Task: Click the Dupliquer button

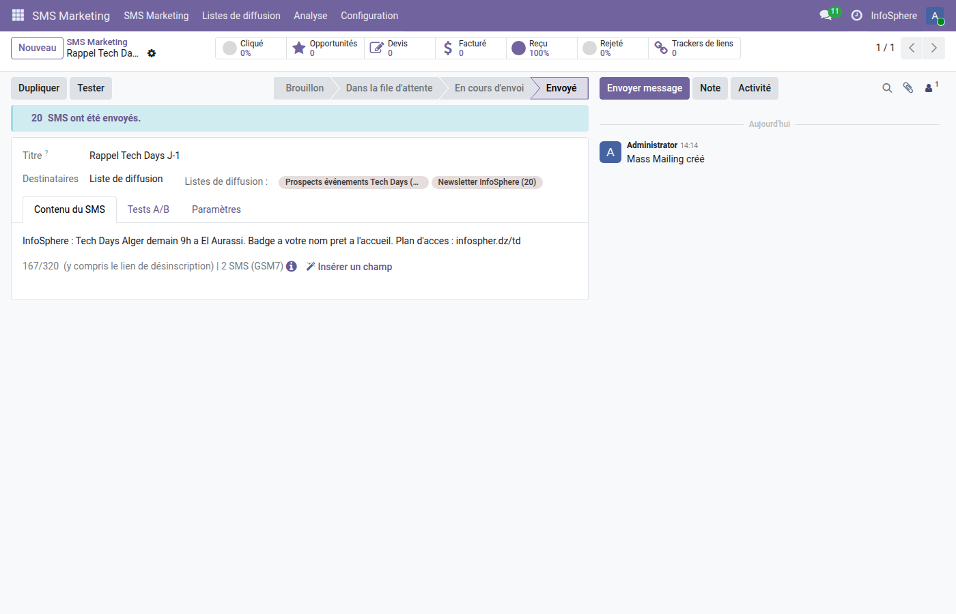Action: (x=39, y=88)
